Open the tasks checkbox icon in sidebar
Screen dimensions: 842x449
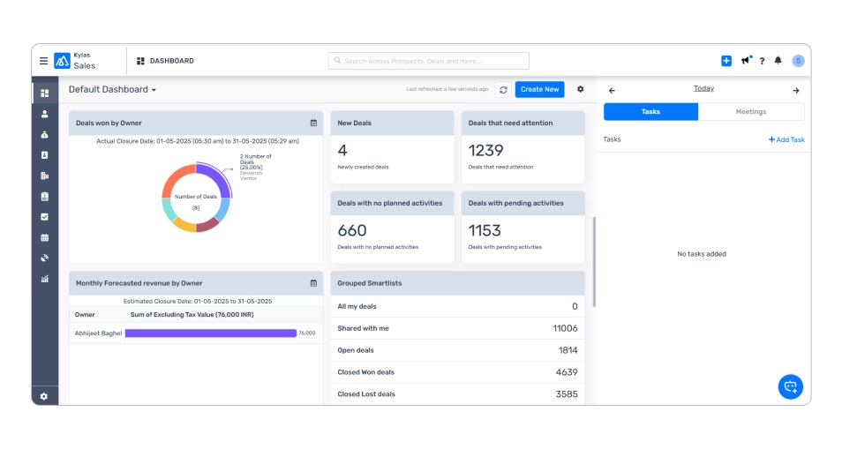click(44, 216)
